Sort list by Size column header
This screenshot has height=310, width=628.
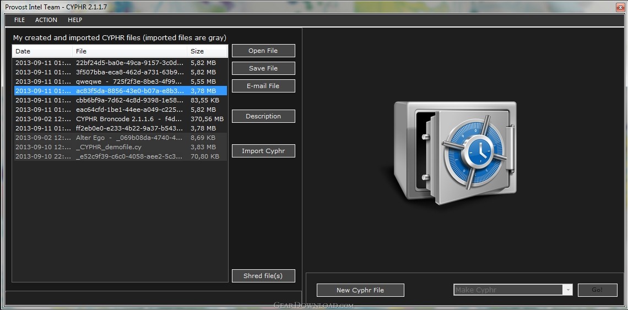[x=207, y=51]
